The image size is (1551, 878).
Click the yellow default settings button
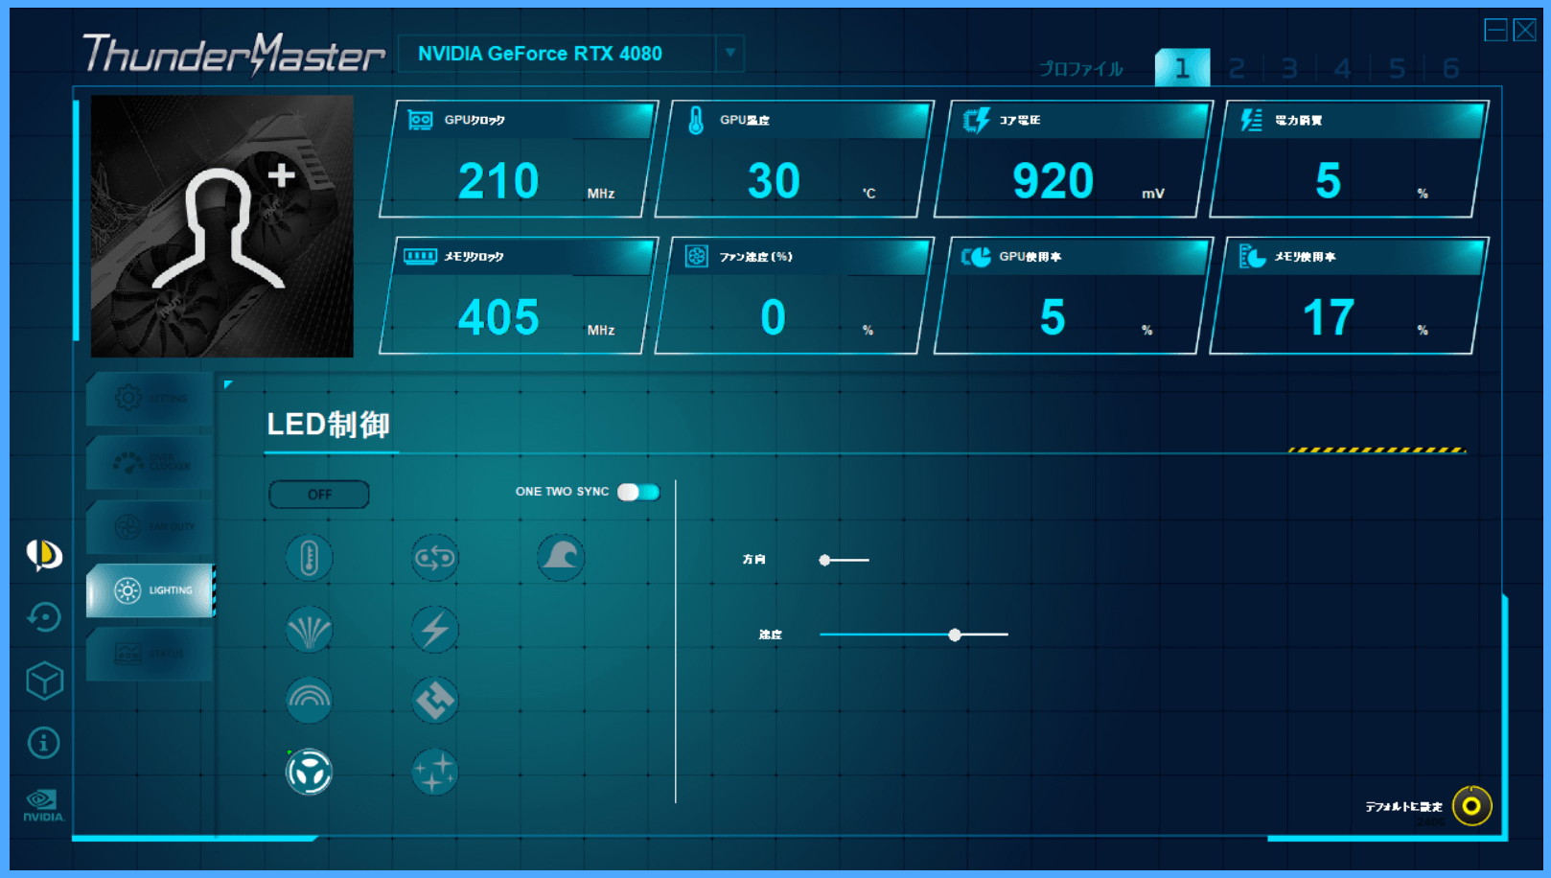tap(1471, 806)
